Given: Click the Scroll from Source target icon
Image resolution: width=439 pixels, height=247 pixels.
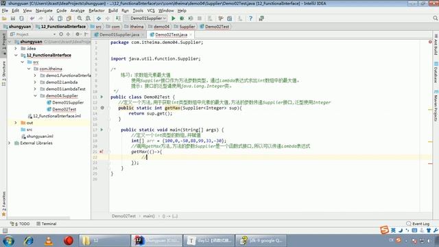Looking at the screenshot, I should click(61, 34).
